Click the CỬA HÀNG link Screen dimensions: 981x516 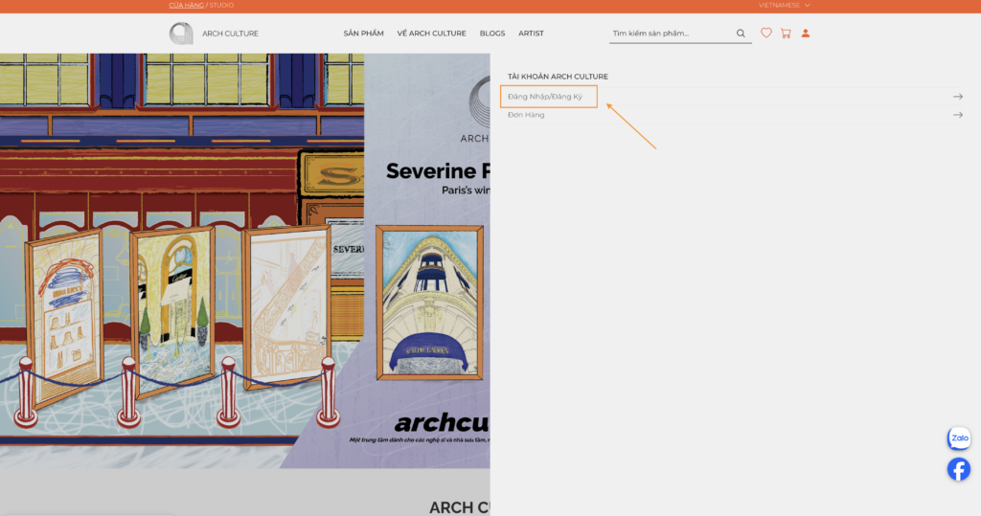tap(187, 5)
